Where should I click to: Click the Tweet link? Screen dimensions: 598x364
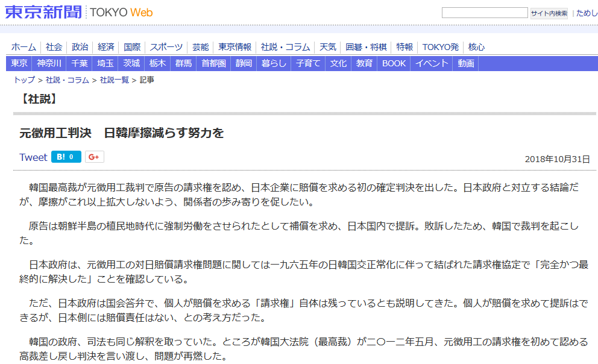pyautogui.click(x=33, y=157)
